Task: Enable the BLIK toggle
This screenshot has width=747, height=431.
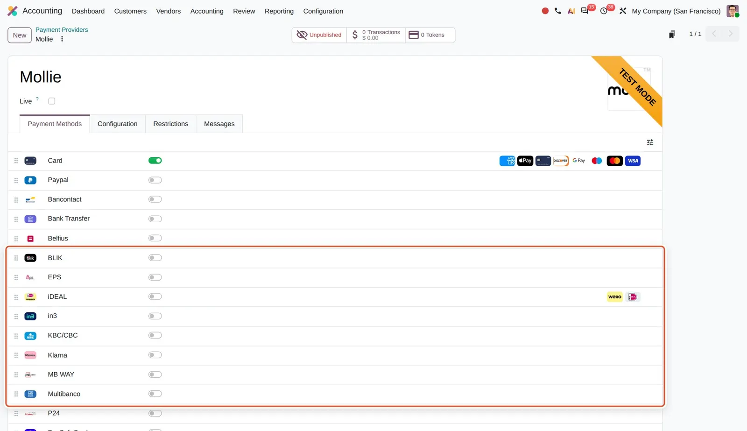Action: (x=155, y=258)
